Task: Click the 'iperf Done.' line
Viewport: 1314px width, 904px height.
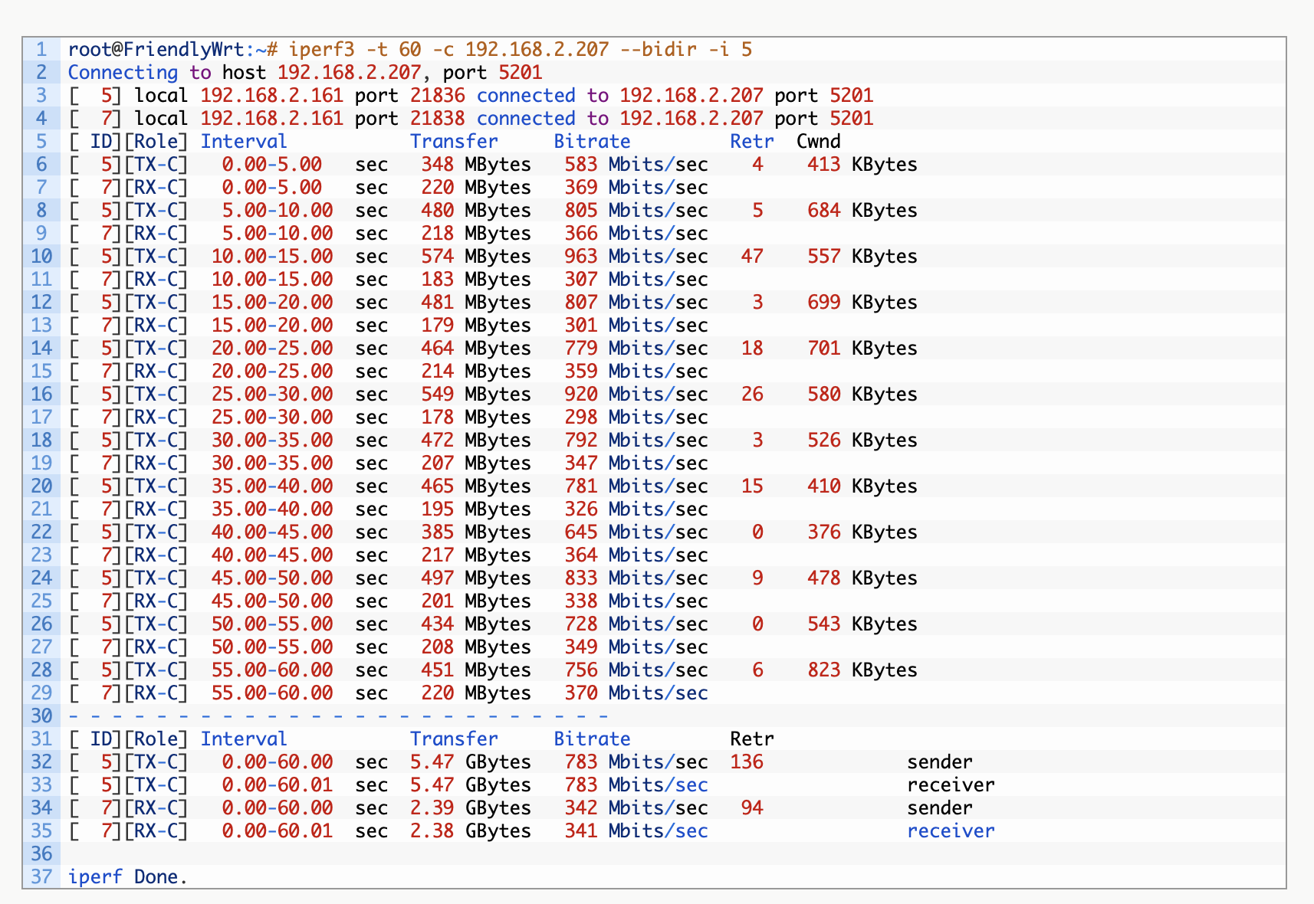Action: tap(128, 877)
